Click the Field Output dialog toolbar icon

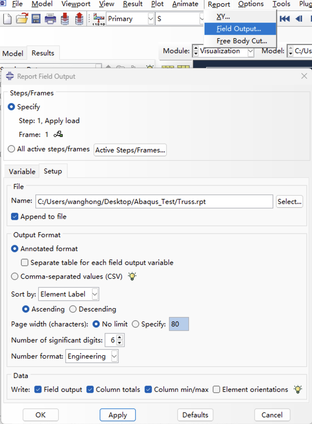98,19
